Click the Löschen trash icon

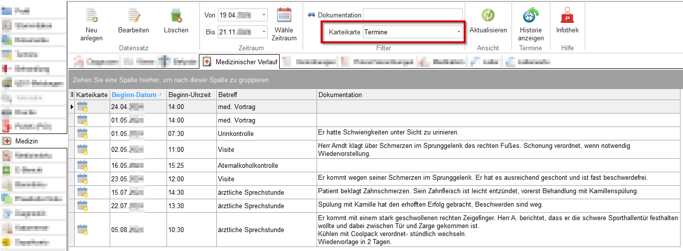pyautogui.click(x=176, y=16)
